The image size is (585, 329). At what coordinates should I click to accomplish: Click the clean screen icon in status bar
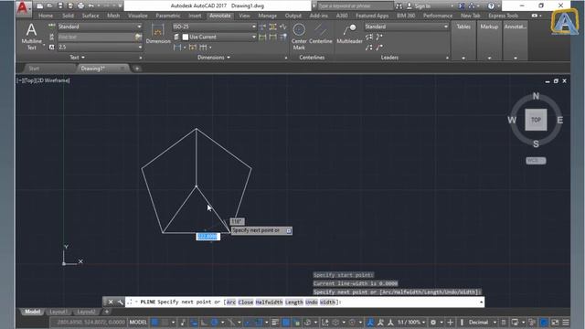click(555, 323)
